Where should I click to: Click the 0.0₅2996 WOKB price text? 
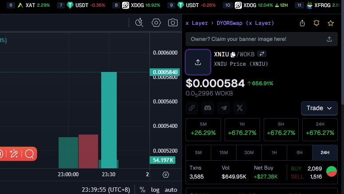(x=209, y=94)
